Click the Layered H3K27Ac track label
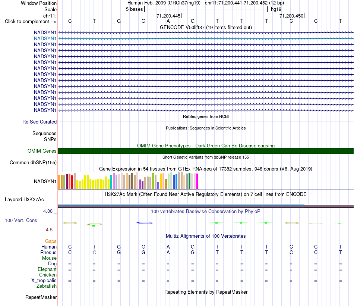 pyautogui.click(x=24, y=200)
